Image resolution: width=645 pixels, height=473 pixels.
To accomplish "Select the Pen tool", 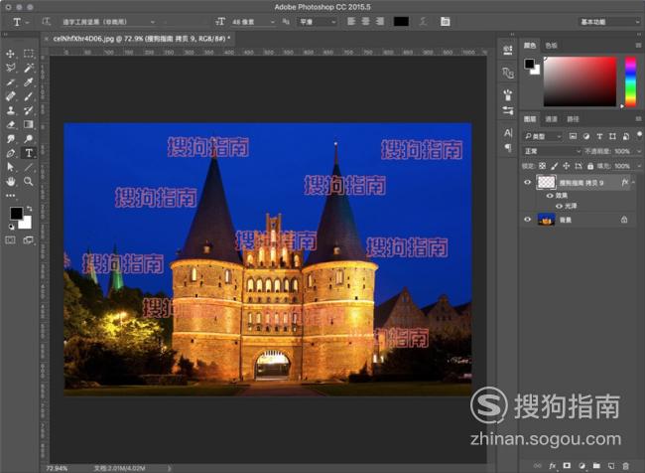I will 10,153.
